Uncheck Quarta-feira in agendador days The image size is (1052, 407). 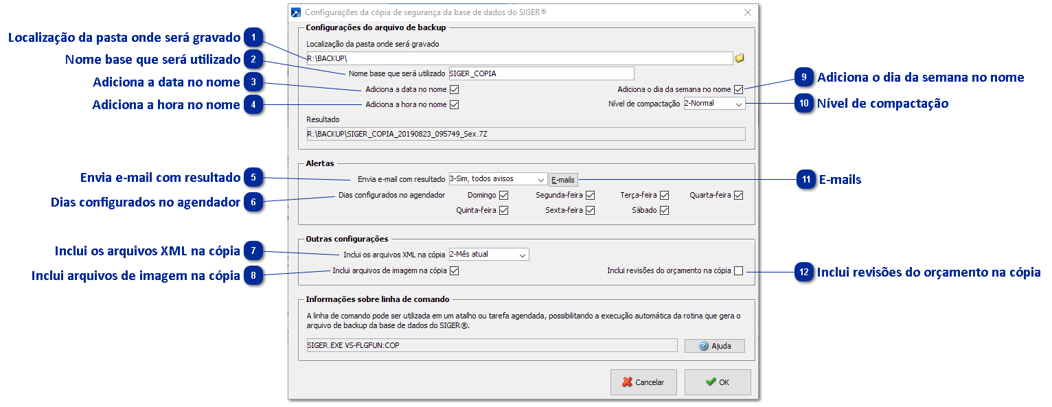pyautogui.click(x=738, y=195)
